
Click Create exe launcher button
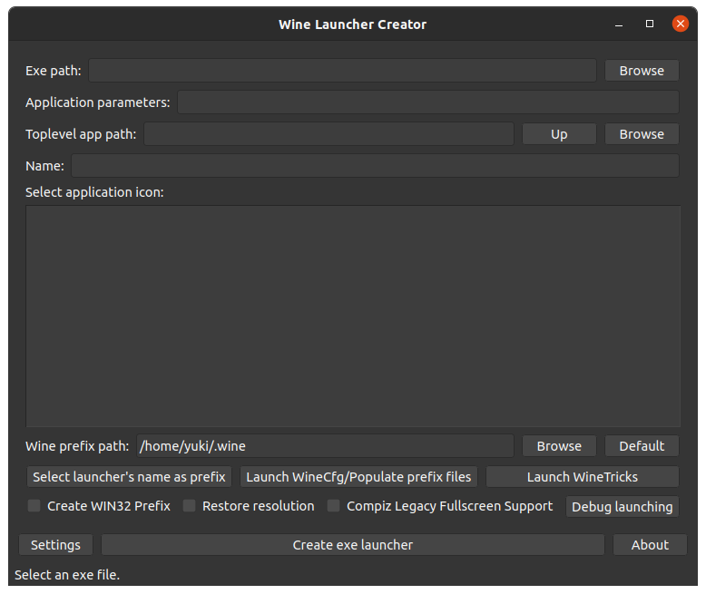(x=353, y=545)
